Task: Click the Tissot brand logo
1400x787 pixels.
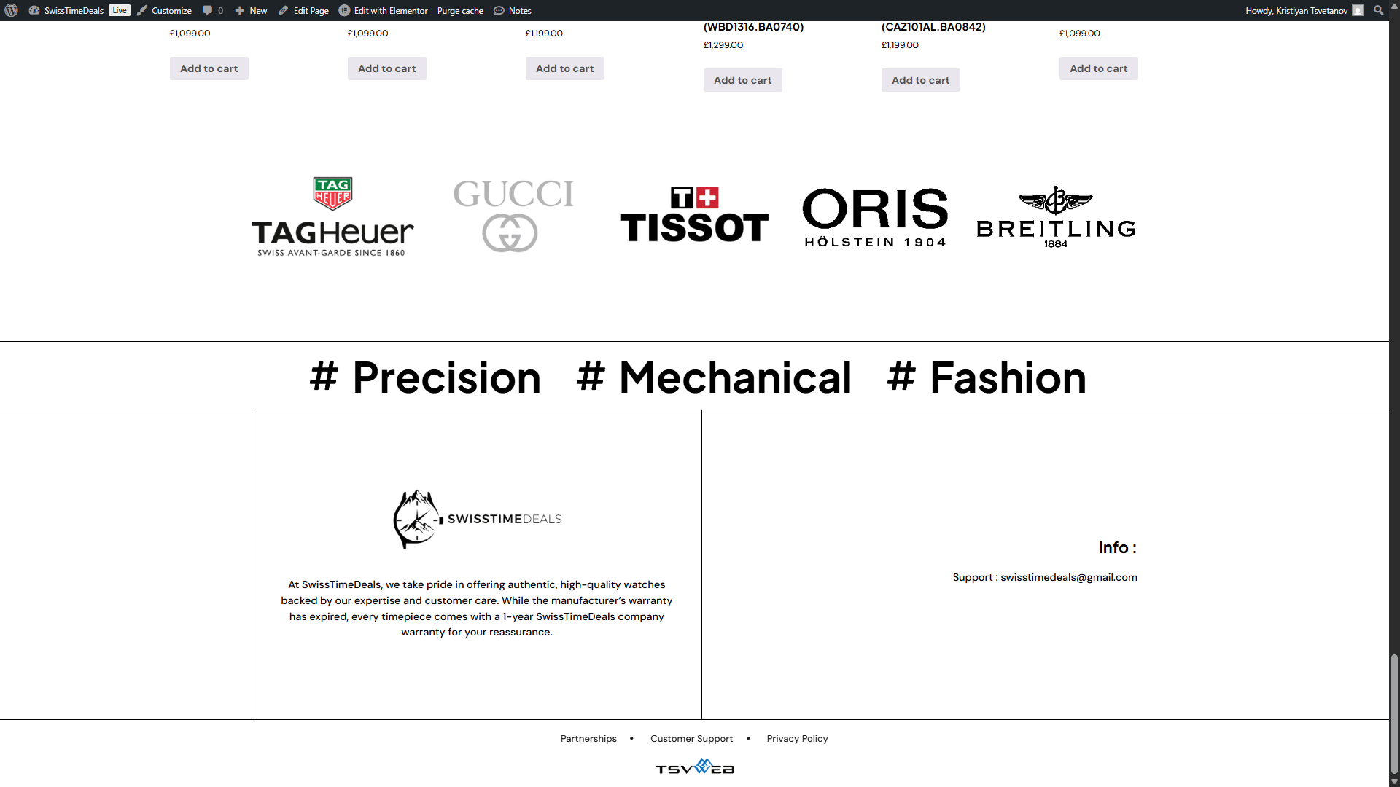Action: (x=694, y=215)
